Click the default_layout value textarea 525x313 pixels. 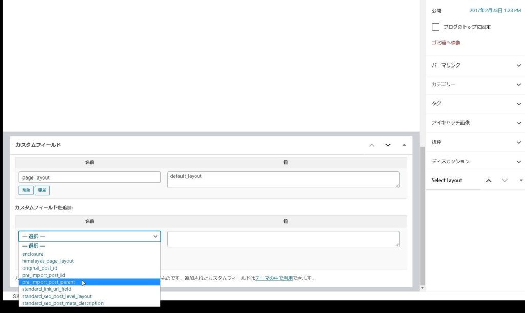(283, 180)
